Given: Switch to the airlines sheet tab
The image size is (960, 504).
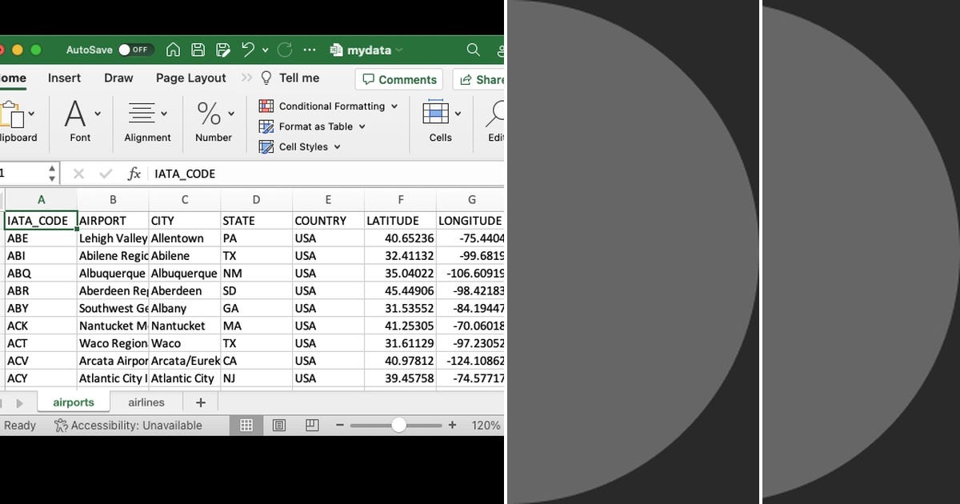Looking at the screenshot, I should point(146,402).
